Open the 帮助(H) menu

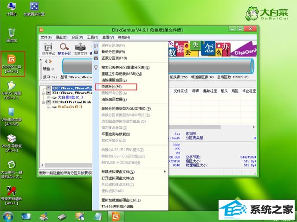point(124,37)
